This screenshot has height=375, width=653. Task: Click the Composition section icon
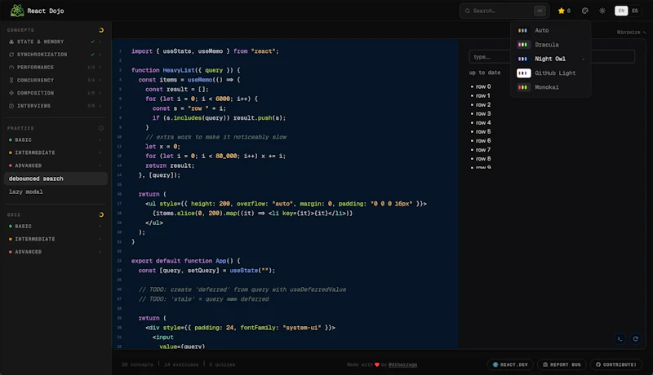click(11, 93)
